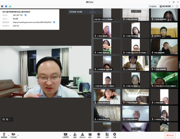Turn on the camera with 开启视频
This screenshot has height=139, width=180.
point(13,134)
